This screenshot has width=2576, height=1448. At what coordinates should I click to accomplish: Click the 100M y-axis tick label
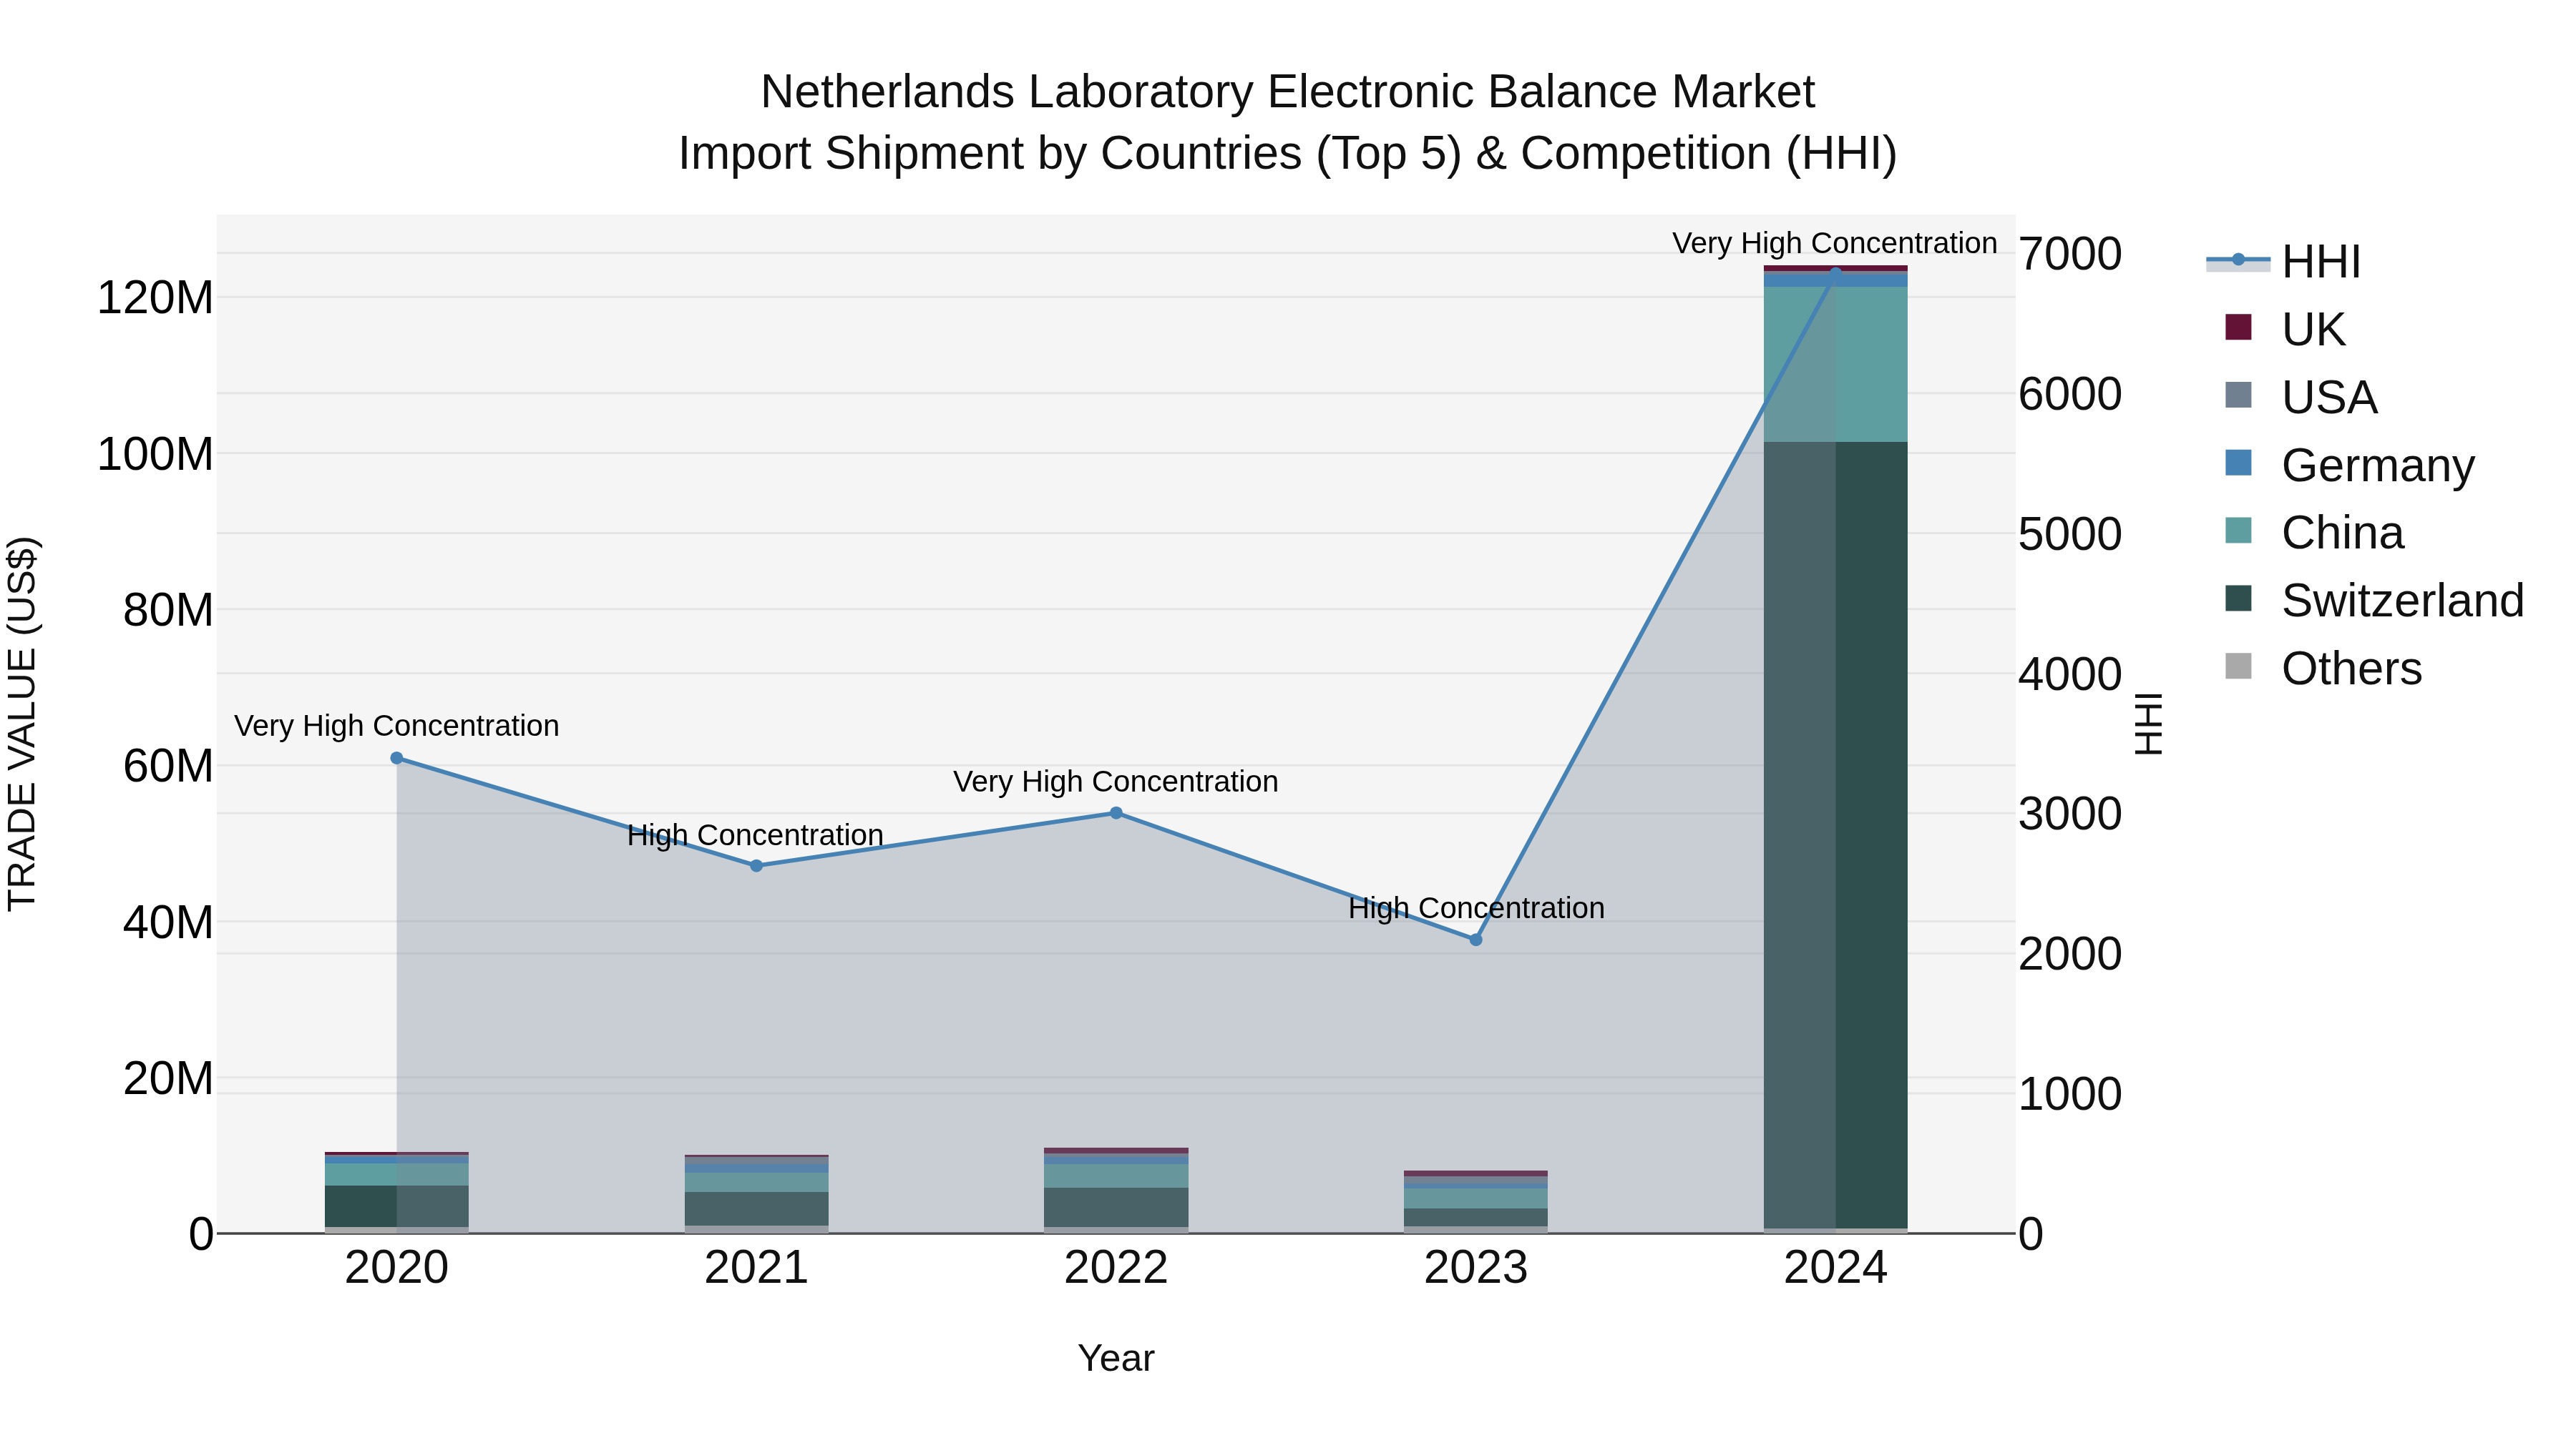pos(155,453)
